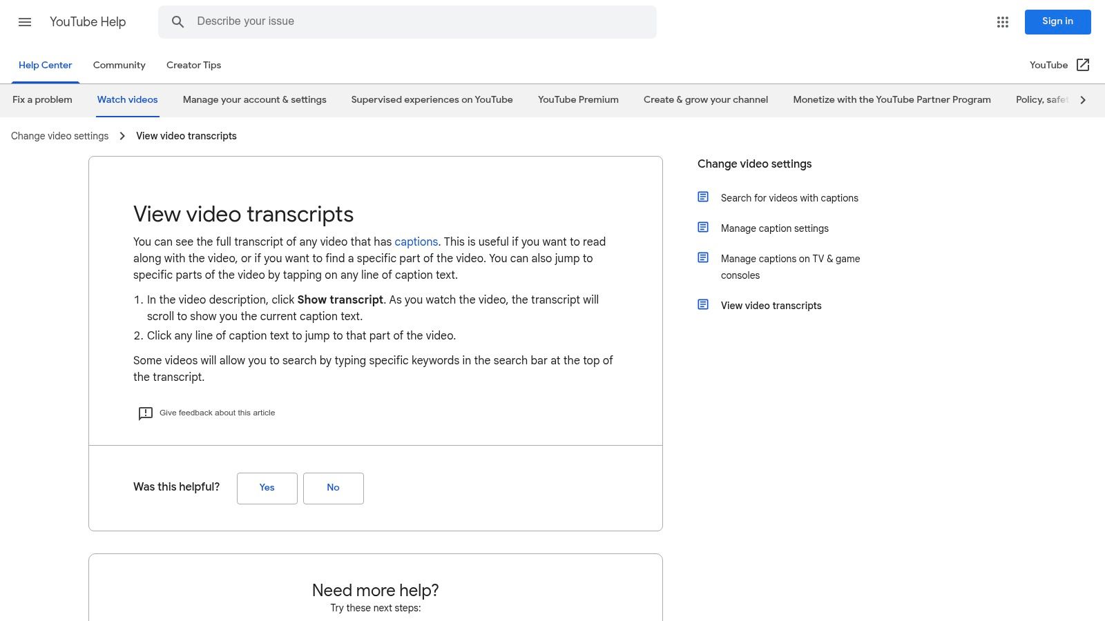This screenshot has width=1105, height=621.
Task: Click the article icon beside View video transcripts
Action: tap(703, 304)
